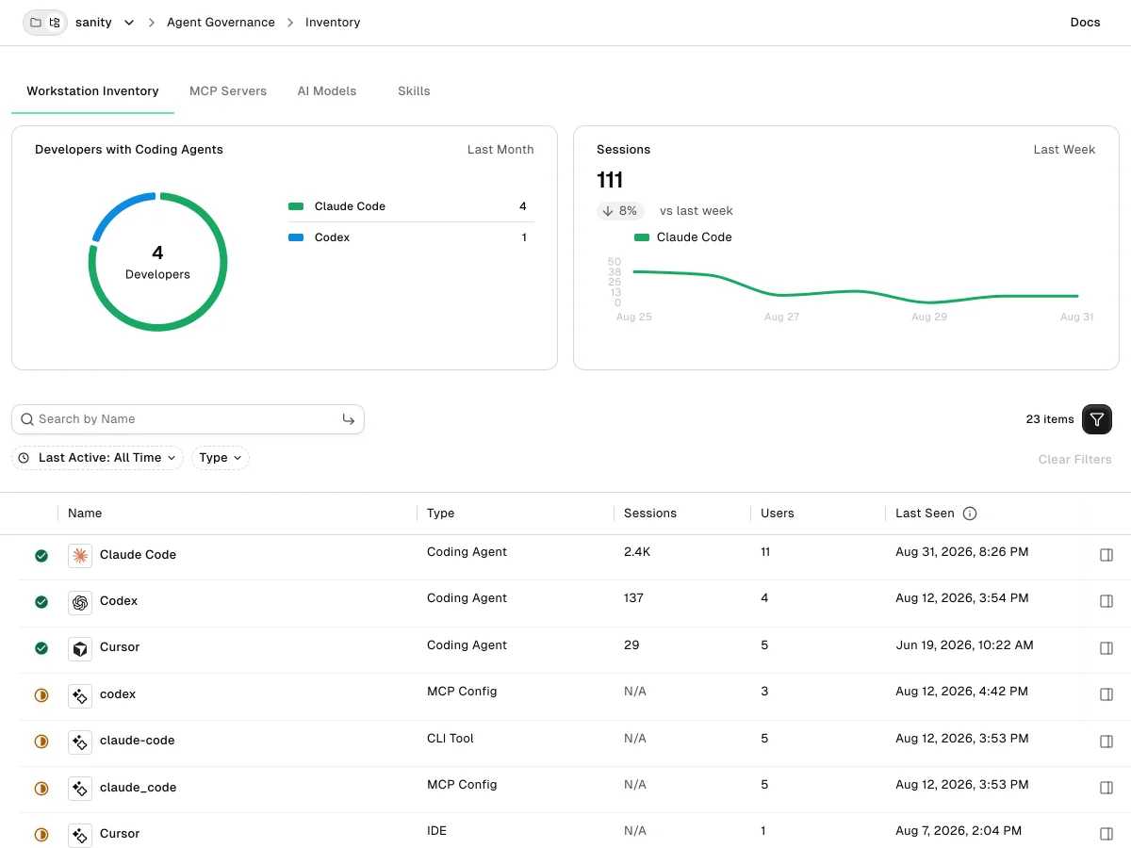Click the green check status of Codex row
Screen dimensions: 1131x848
(41, 602)
